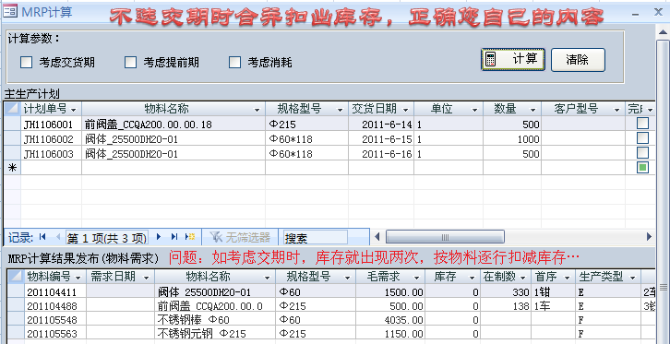The height and width of the screenshot is (344, 670).
Task: Click cell JH1106002 in 计划单号 column
Action: click(x=52, y=139)
